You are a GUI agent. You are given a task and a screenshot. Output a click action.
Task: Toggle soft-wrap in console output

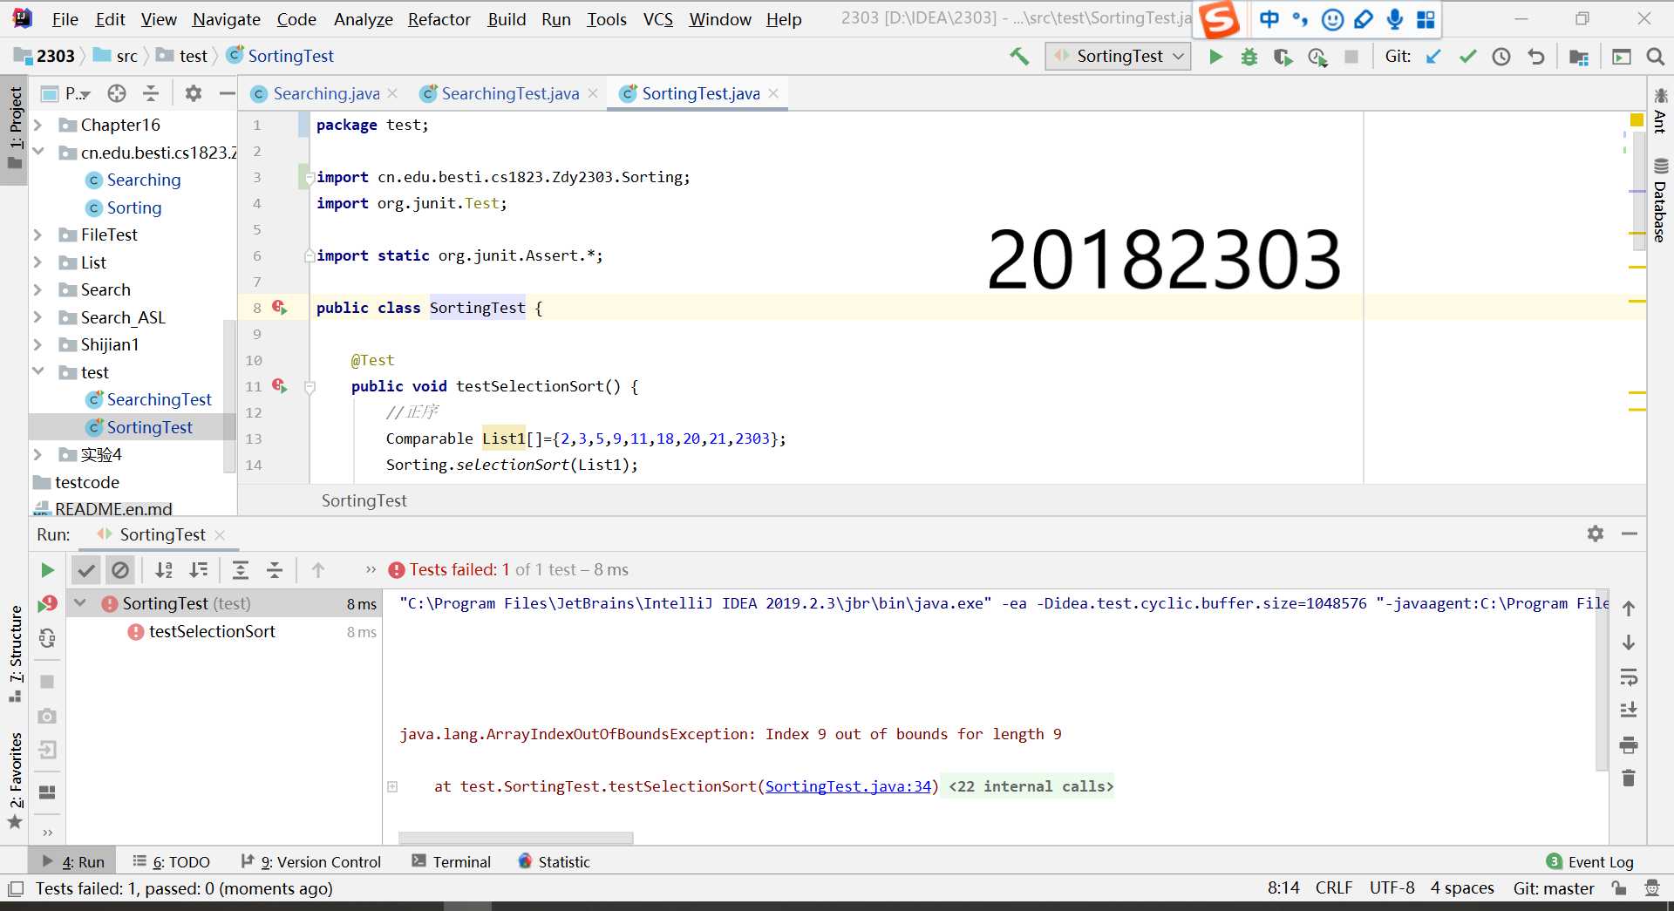click(x=1629, y=676)
